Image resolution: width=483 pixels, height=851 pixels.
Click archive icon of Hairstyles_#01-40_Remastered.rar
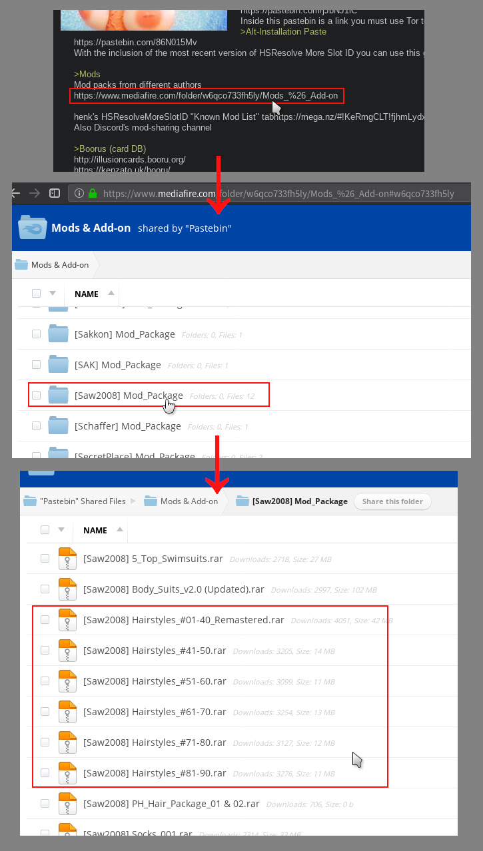[x=67, y=620]
